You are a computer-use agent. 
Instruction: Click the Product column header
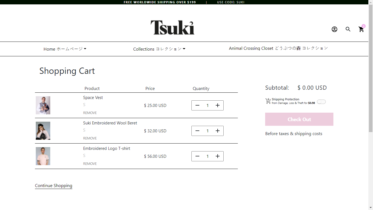[92, 89]
